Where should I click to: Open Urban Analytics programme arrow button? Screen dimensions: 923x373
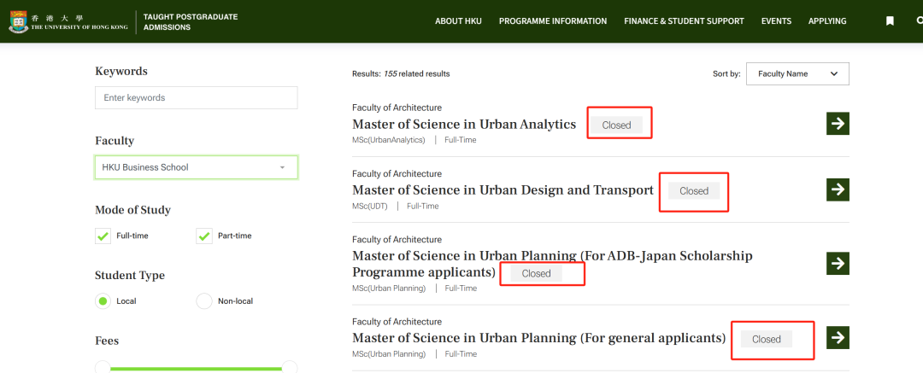[x=838, y=124]
